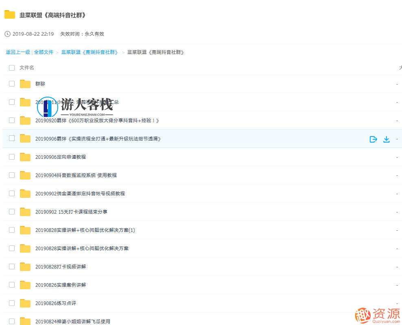This screenshot has height=325, width=402.
Task: Open the 全部文件 breadcrumb link
Action: tap(43, 52)
